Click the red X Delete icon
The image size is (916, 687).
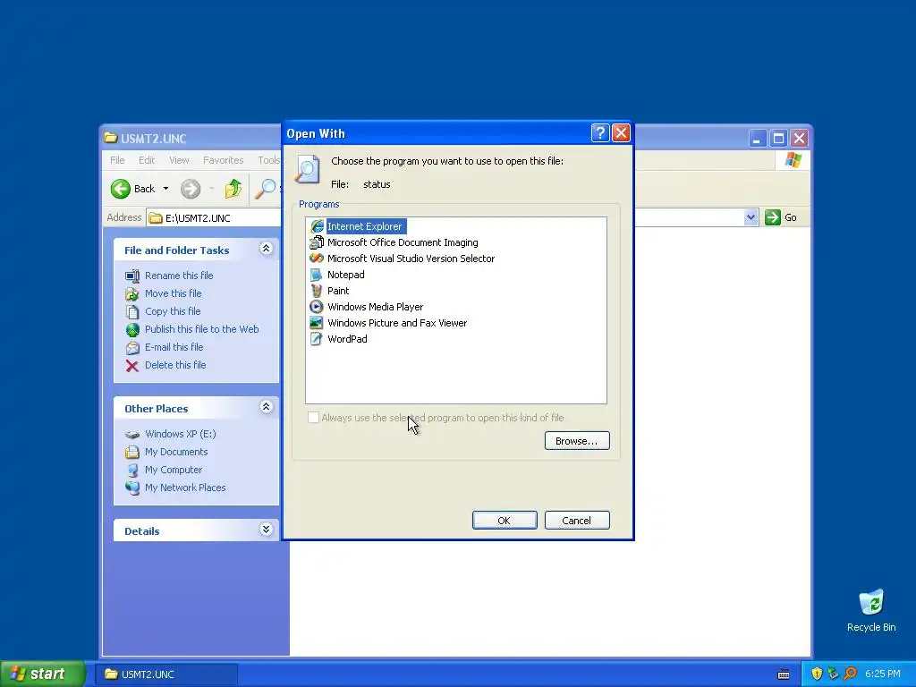(132, 366)
